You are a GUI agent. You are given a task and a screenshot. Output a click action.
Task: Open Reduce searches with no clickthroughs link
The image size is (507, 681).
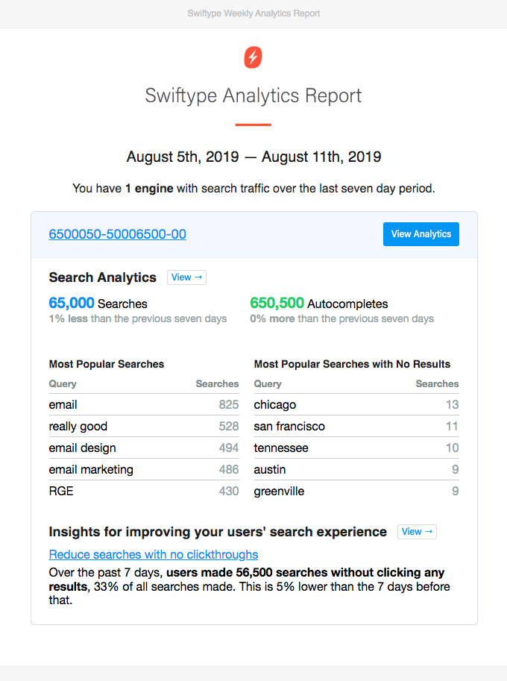(x=154, y=554)
